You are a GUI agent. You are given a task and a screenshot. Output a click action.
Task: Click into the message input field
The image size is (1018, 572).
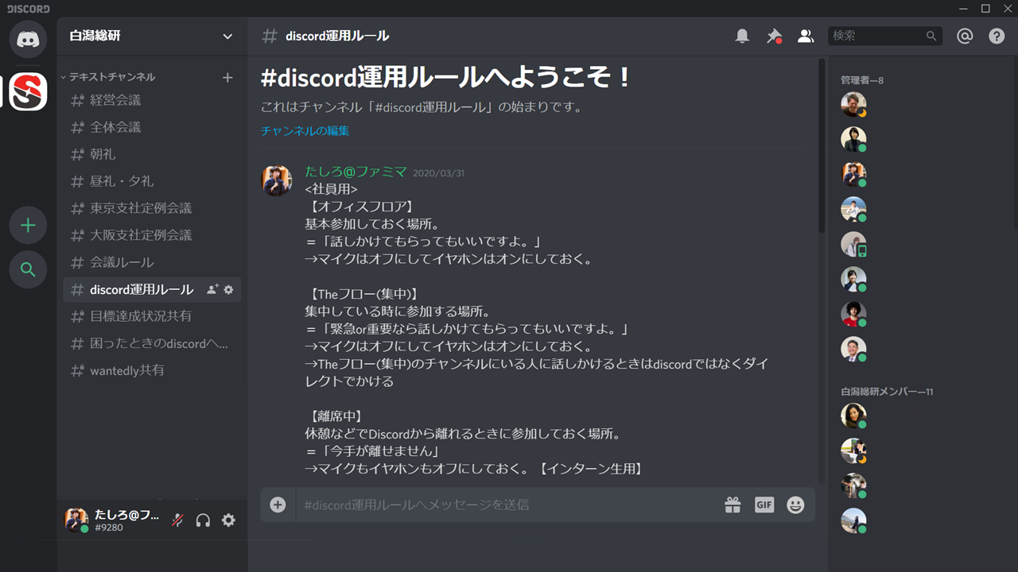point(509,504)
